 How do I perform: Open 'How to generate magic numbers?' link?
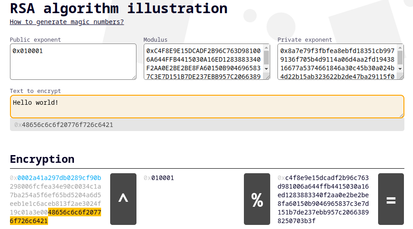click(x=67, y=22)
